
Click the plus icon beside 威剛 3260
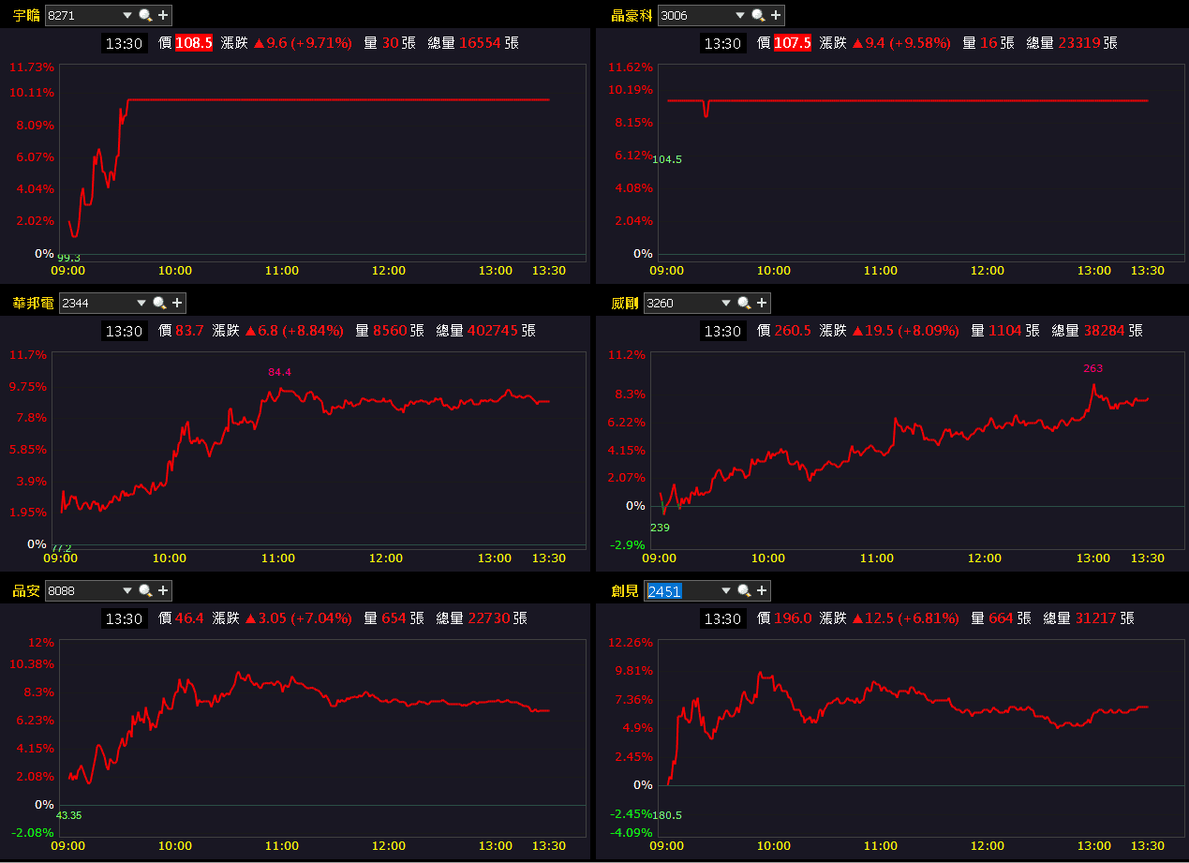click(762, 303)
